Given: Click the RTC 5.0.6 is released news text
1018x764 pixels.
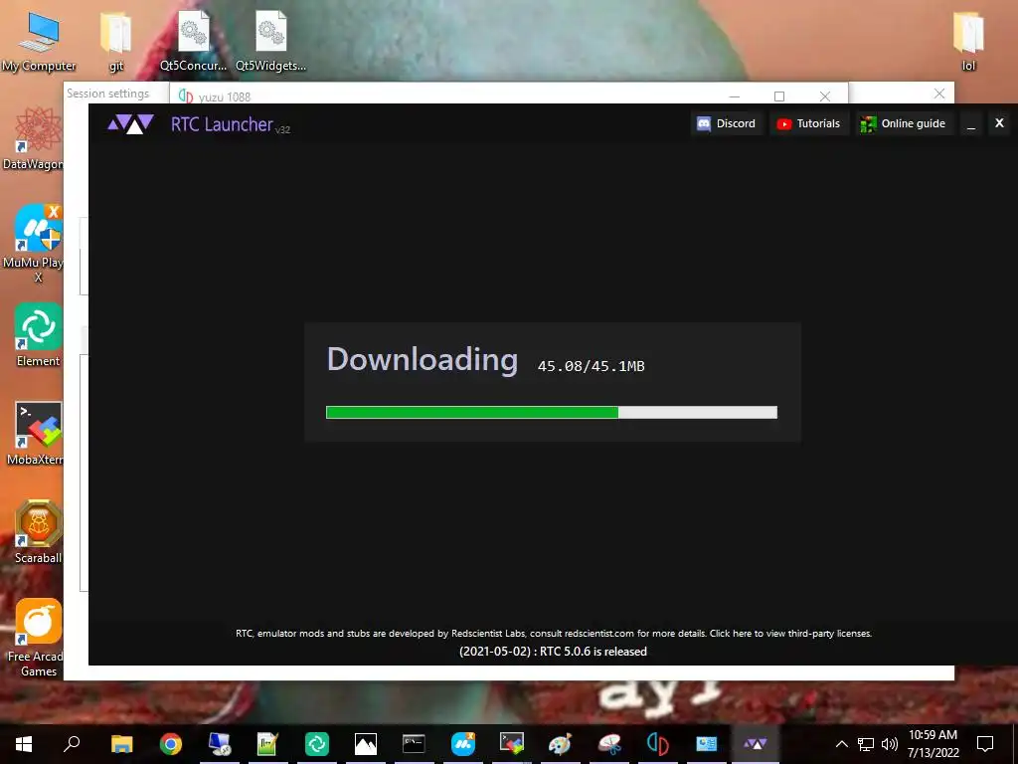Looking at the screenshot, I should click(553, 651).
